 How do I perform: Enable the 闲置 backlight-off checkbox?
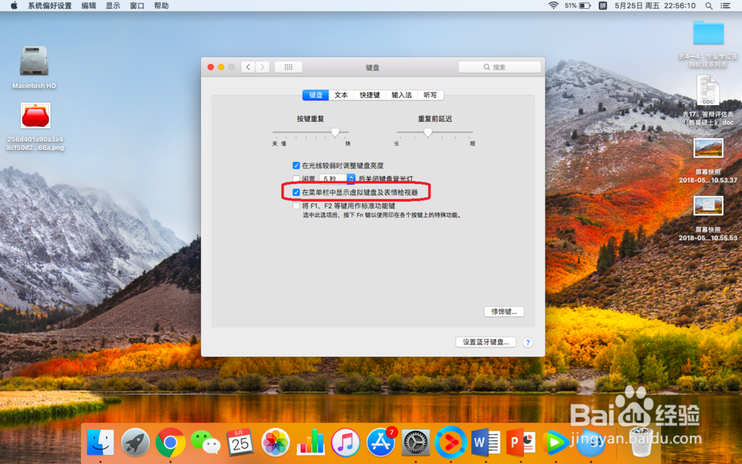[x=296, y=178]
